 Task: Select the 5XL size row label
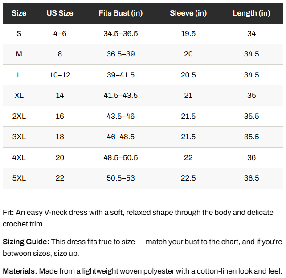[x=19, y=178]
